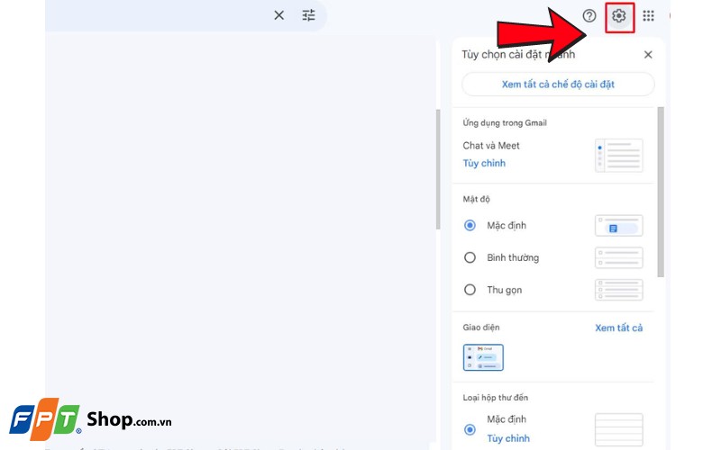Click the Giao diện heading text
This screenshot has height=450, width=721.
(481, 328)
